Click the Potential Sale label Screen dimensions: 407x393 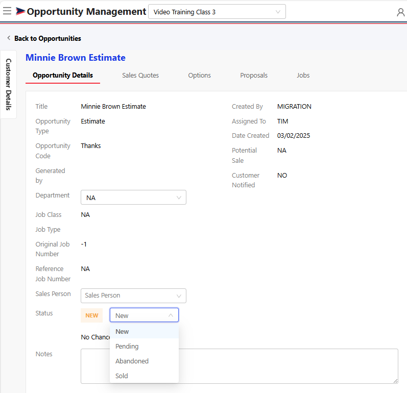pyautogui.click(x=244, y=155)
